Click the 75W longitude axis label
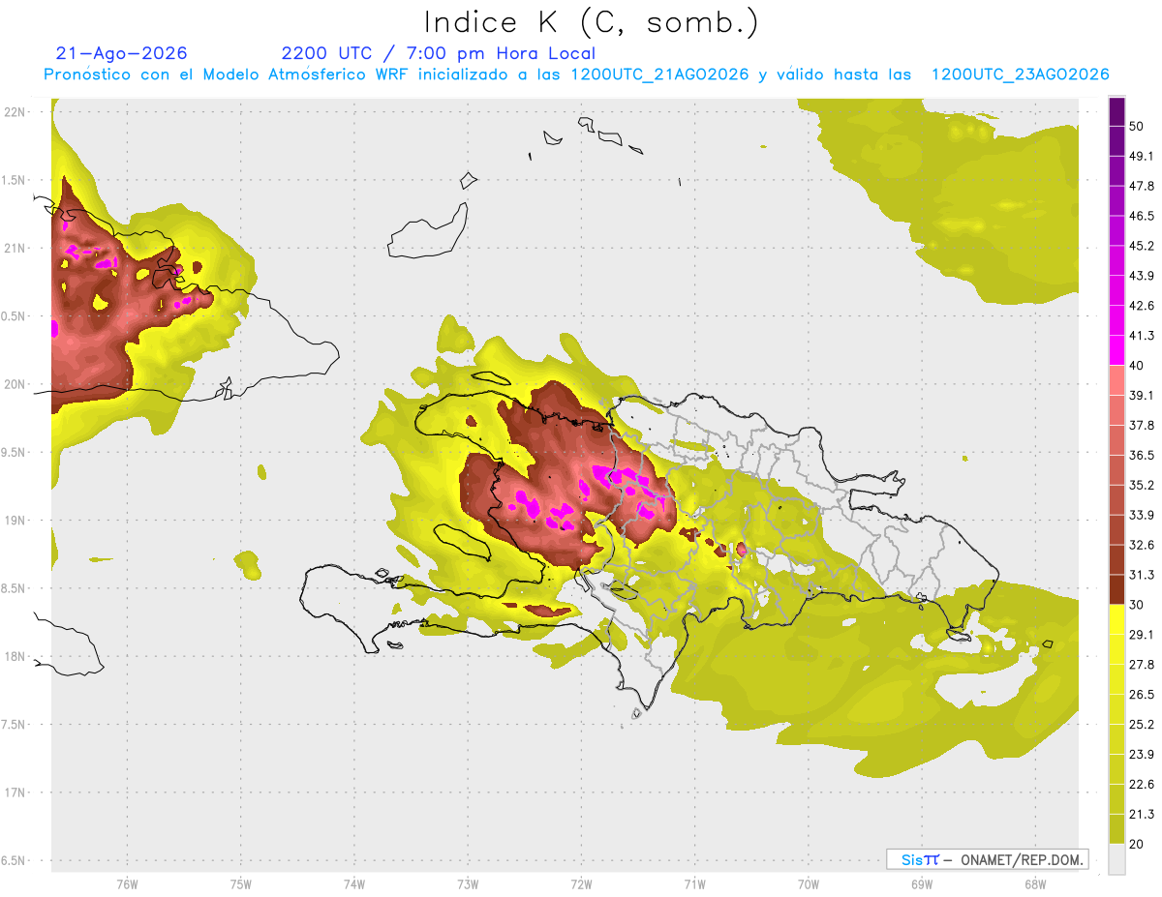 (241, 884)
